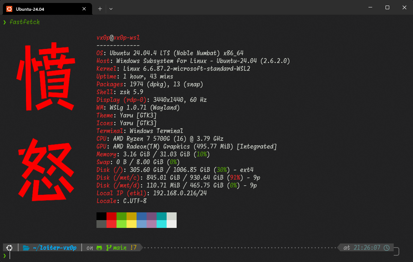Click the Theme Yaru [GTK3] line
Image resolution: width=413 pixels, height=262 pixels.
(127, 116)
